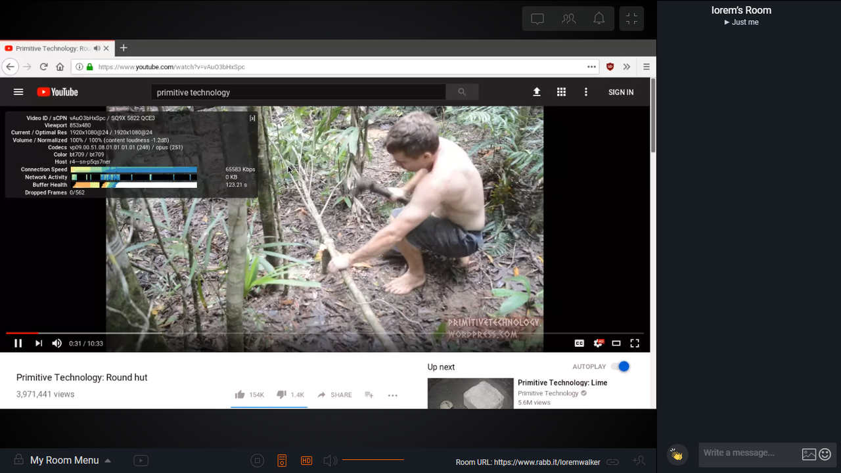This screenshot has width=841, height=473.
Task: Mute the Rabb.it room volume
Action: 330,461
